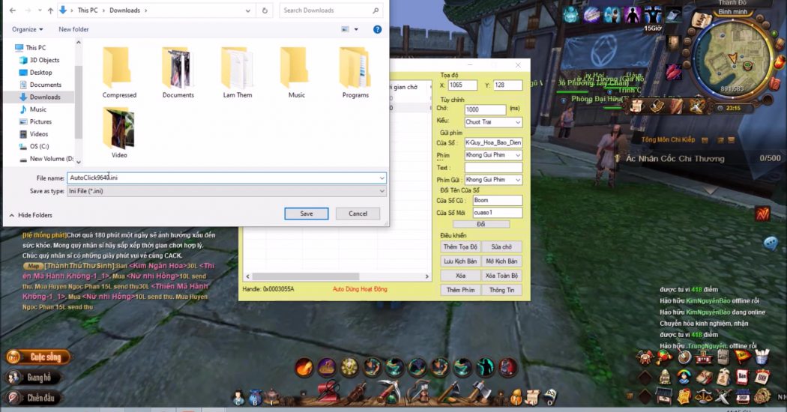The image size is (787, 412).
Task: Click the Mở Kịch Bản button
Action: pyautogui.click(x=501, y=261)
